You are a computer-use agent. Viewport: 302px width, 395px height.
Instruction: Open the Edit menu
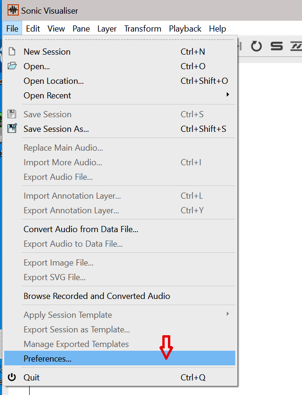[33, 28]
